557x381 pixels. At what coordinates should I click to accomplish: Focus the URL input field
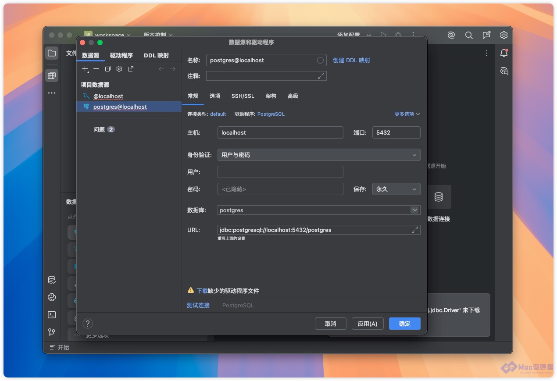pyautogui.click(x=319, y=230)
